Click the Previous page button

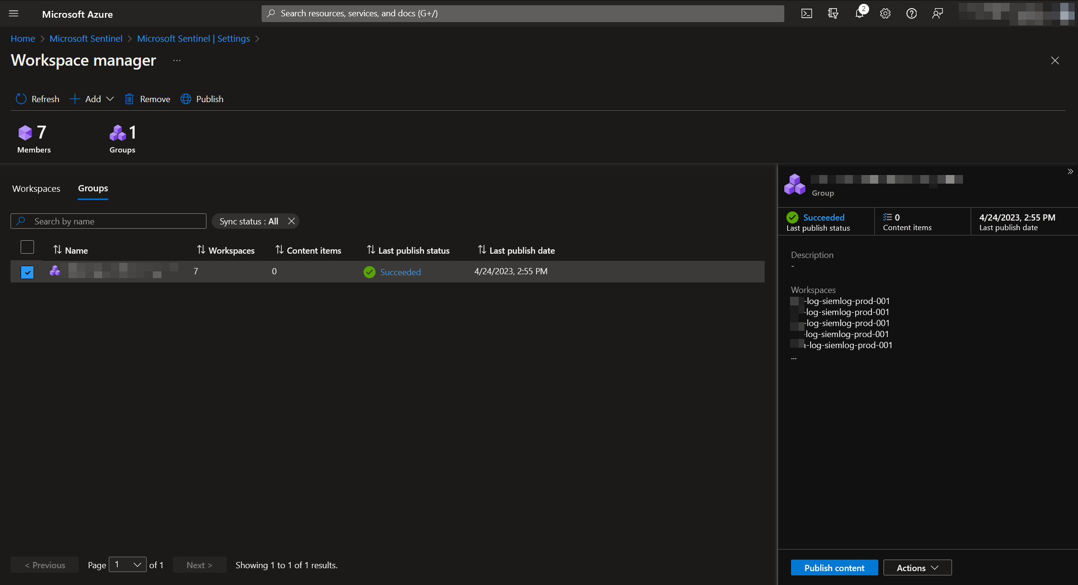coord(45,565)
